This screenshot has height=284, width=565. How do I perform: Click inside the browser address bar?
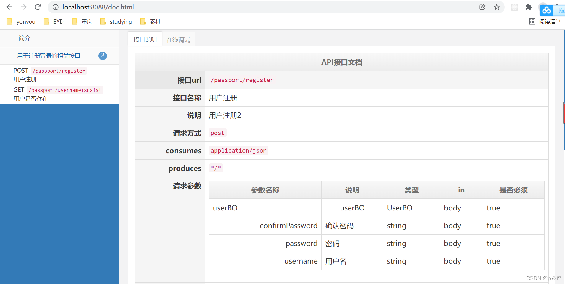207,7
